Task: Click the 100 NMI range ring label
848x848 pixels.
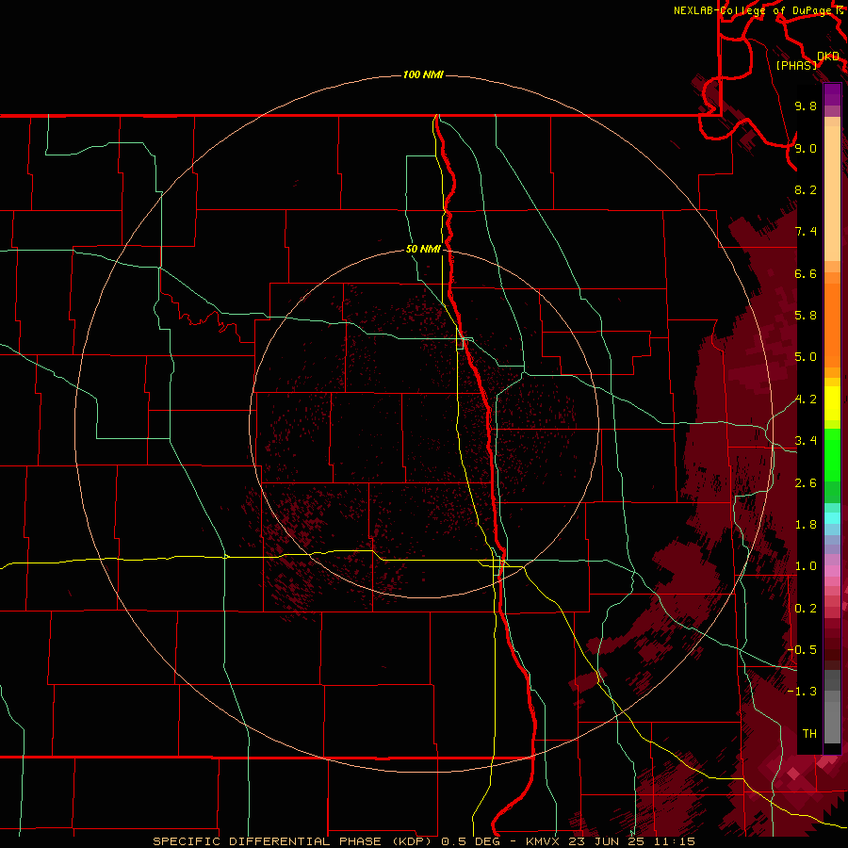Action: click(423, 74)
